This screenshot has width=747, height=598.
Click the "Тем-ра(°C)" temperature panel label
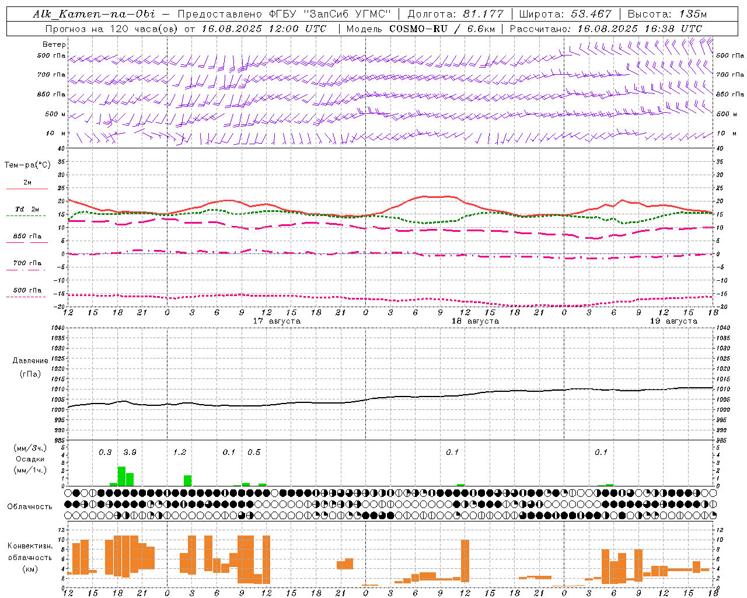(27, 165)
